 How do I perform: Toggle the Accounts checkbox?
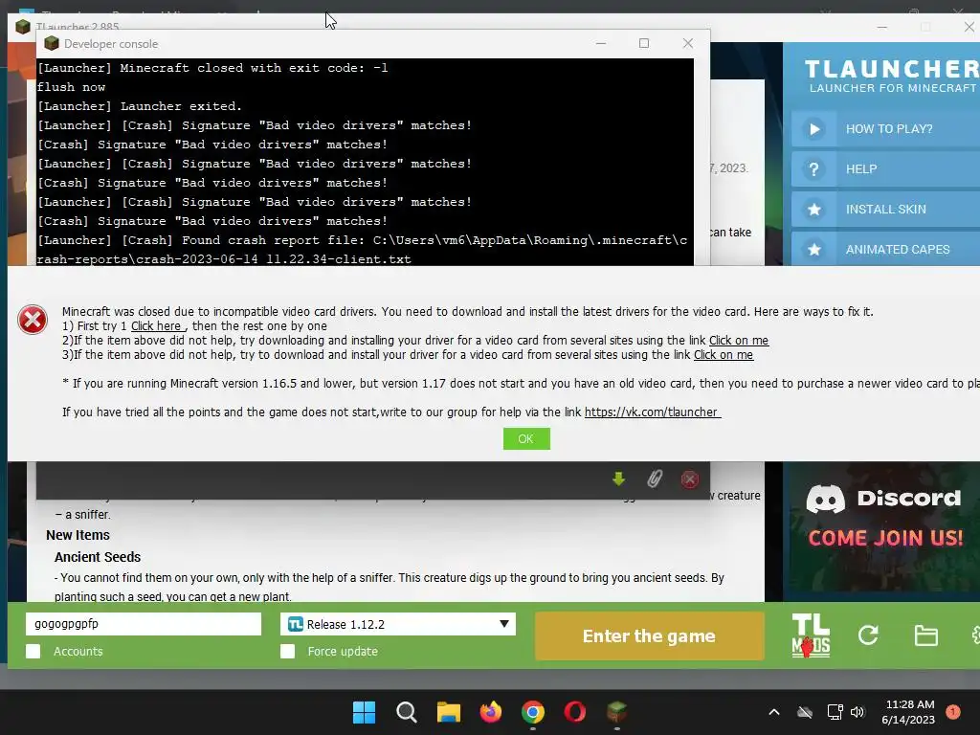[x=33, y=651]
